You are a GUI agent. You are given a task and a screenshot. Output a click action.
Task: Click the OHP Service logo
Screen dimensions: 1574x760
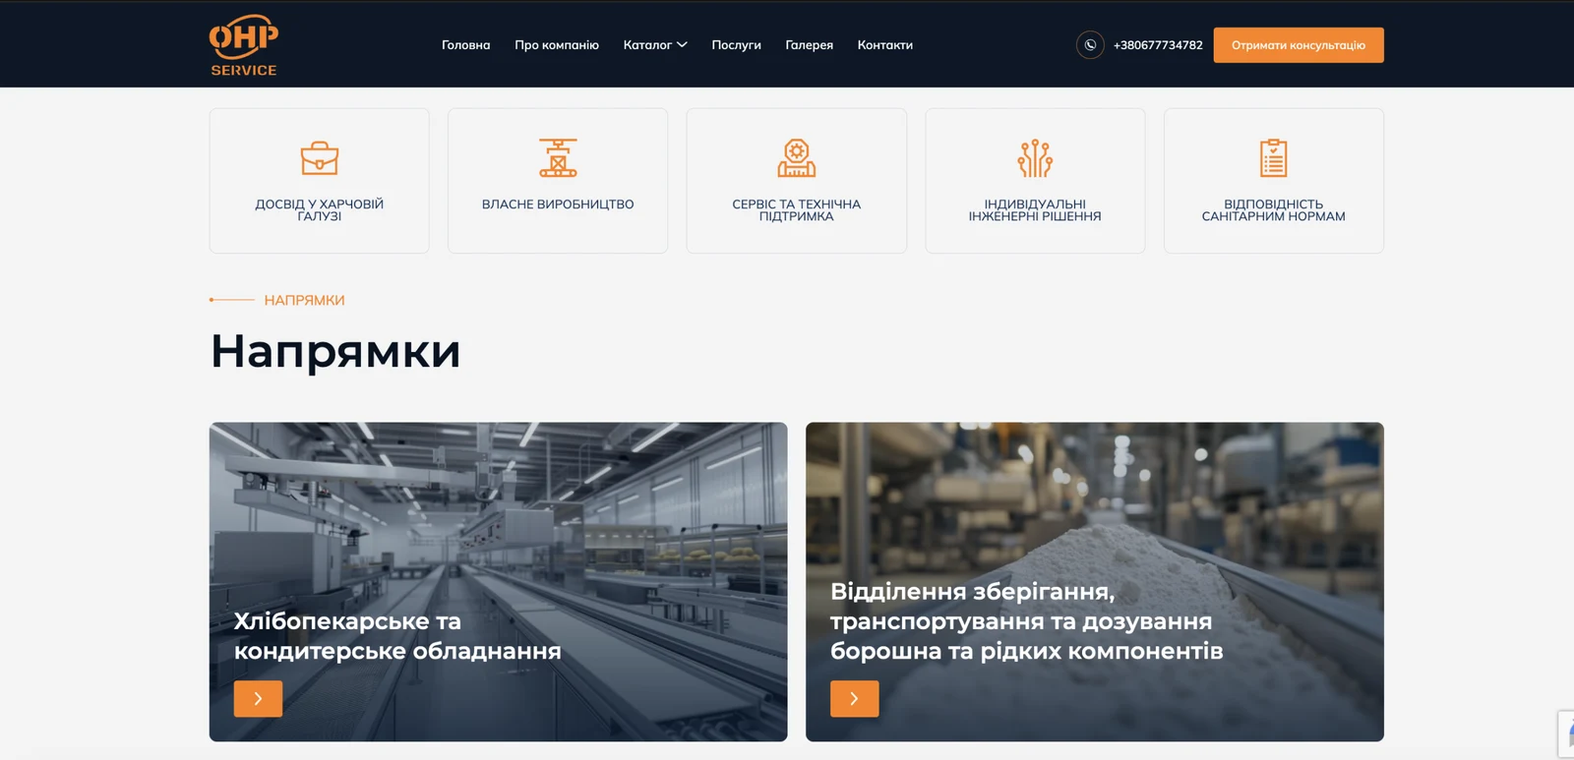tap(244, 45)
